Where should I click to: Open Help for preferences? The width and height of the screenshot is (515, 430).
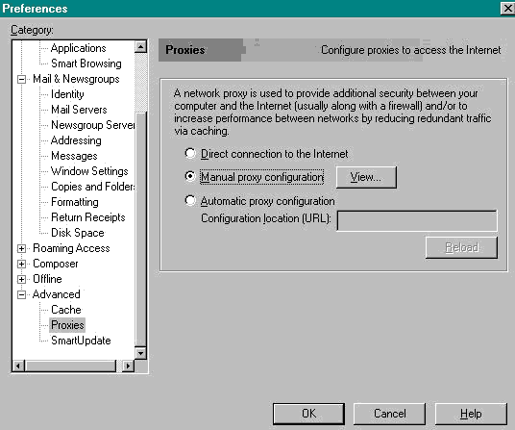point(471,414)
